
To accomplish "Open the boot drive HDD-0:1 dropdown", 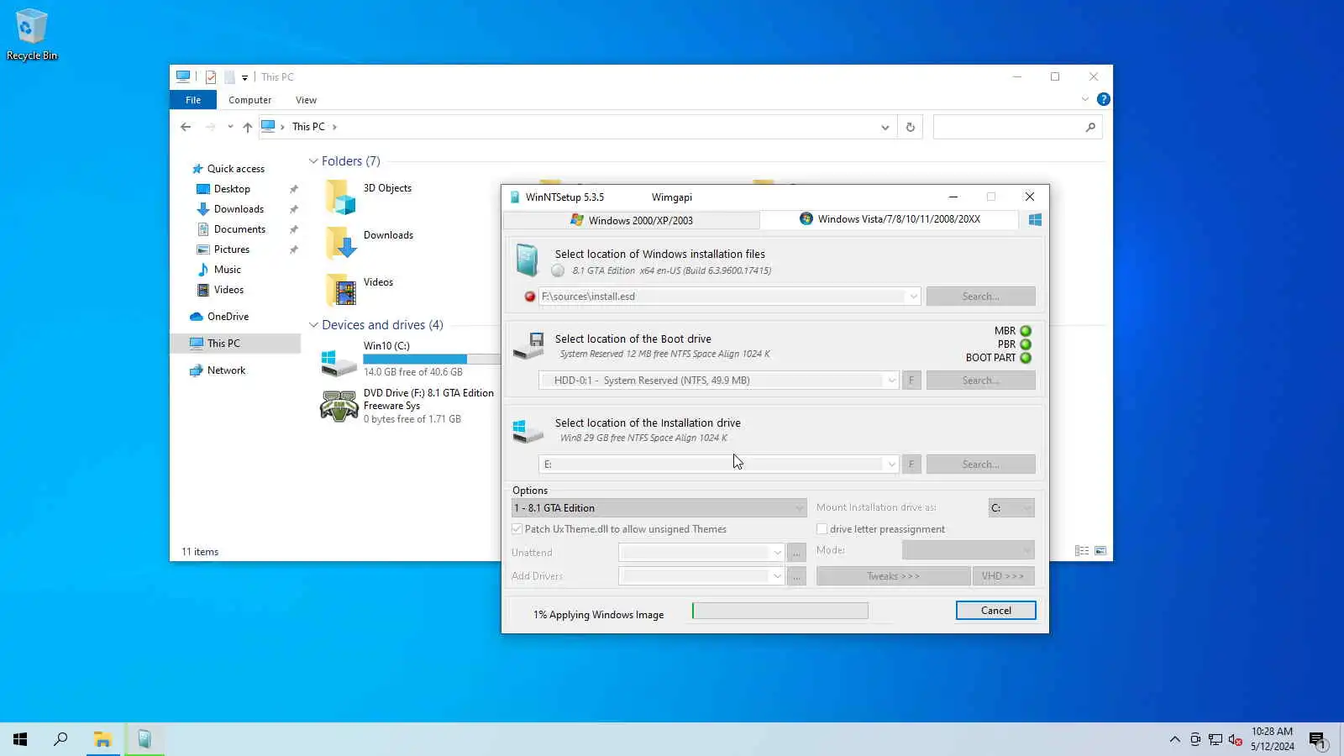I will click(x=891, y=381).
